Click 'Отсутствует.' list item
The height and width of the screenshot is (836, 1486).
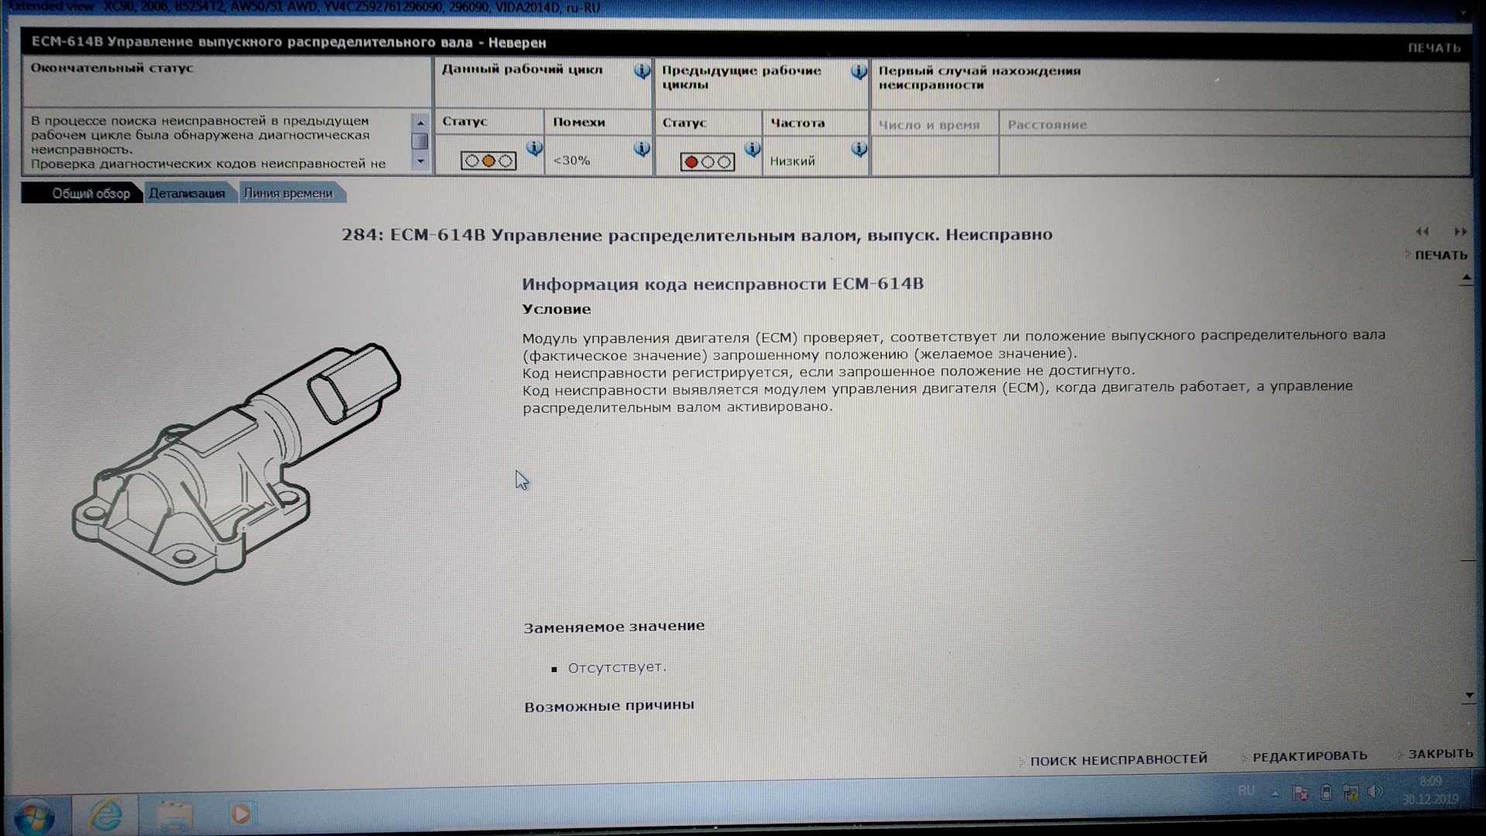pos(617,667)
